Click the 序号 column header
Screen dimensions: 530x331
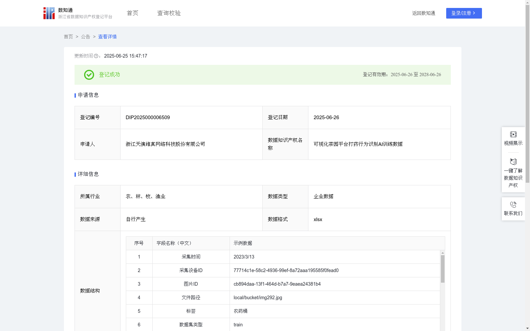139,243
